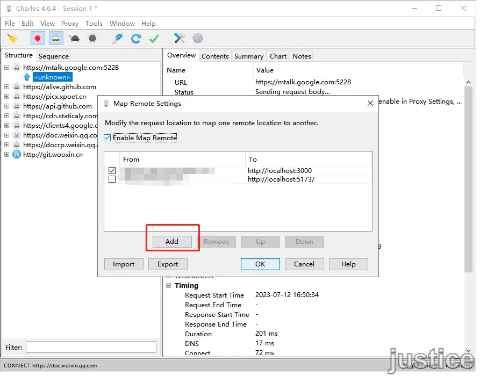Expand the api.github.com tree node

click(x=7, y=106)
